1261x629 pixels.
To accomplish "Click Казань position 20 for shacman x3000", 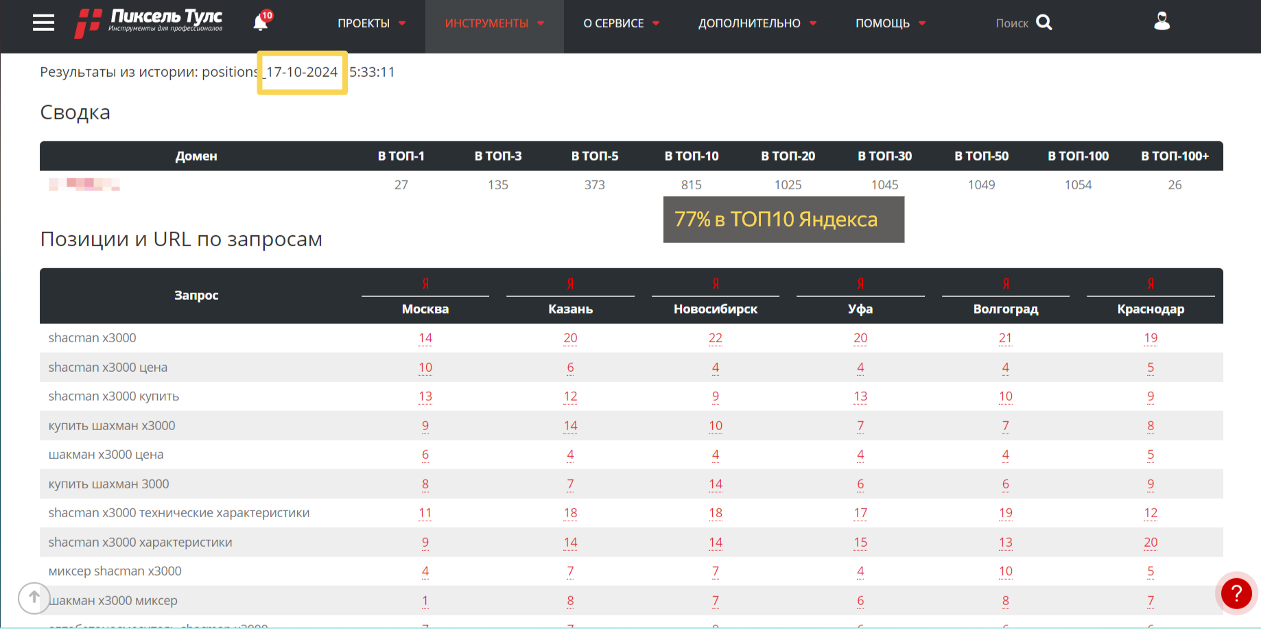I will click(570, 338).
